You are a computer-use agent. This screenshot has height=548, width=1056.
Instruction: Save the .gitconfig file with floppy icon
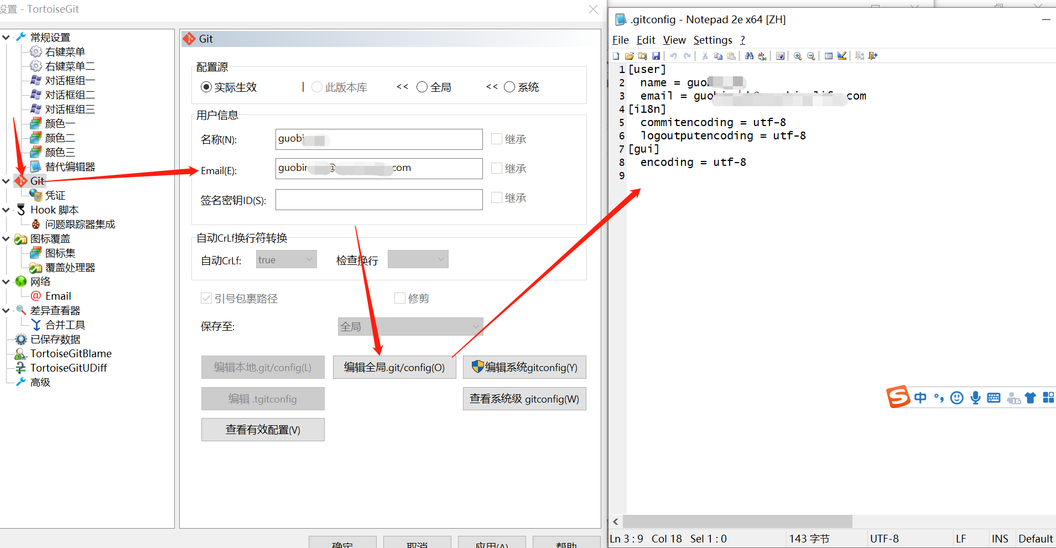(656, 56)
